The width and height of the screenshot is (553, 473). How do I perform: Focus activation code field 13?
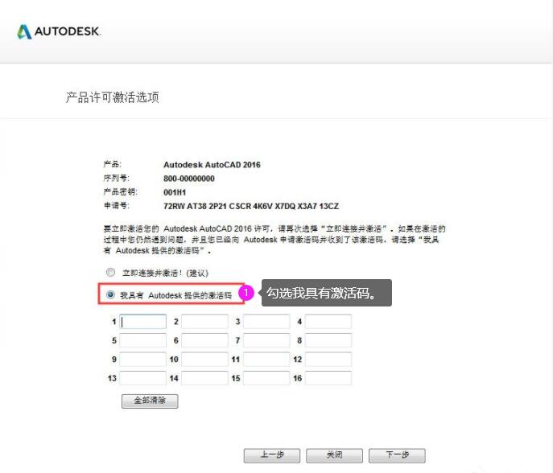142,378
